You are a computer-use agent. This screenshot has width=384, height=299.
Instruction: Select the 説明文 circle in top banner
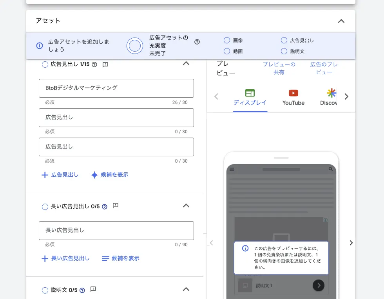click(x=284, y=51)
